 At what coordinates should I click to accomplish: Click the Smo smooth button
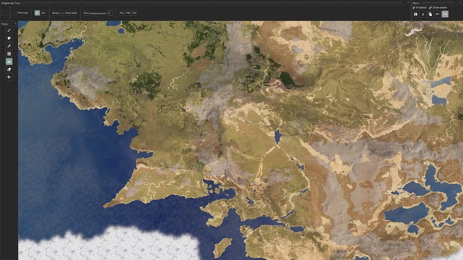(x=86, y=13)
